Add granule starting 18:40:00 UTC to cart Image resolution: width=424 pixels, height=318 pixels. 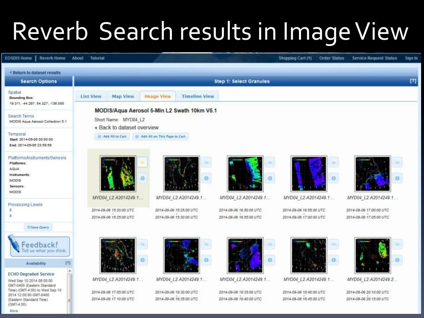[x=333, y=244]
